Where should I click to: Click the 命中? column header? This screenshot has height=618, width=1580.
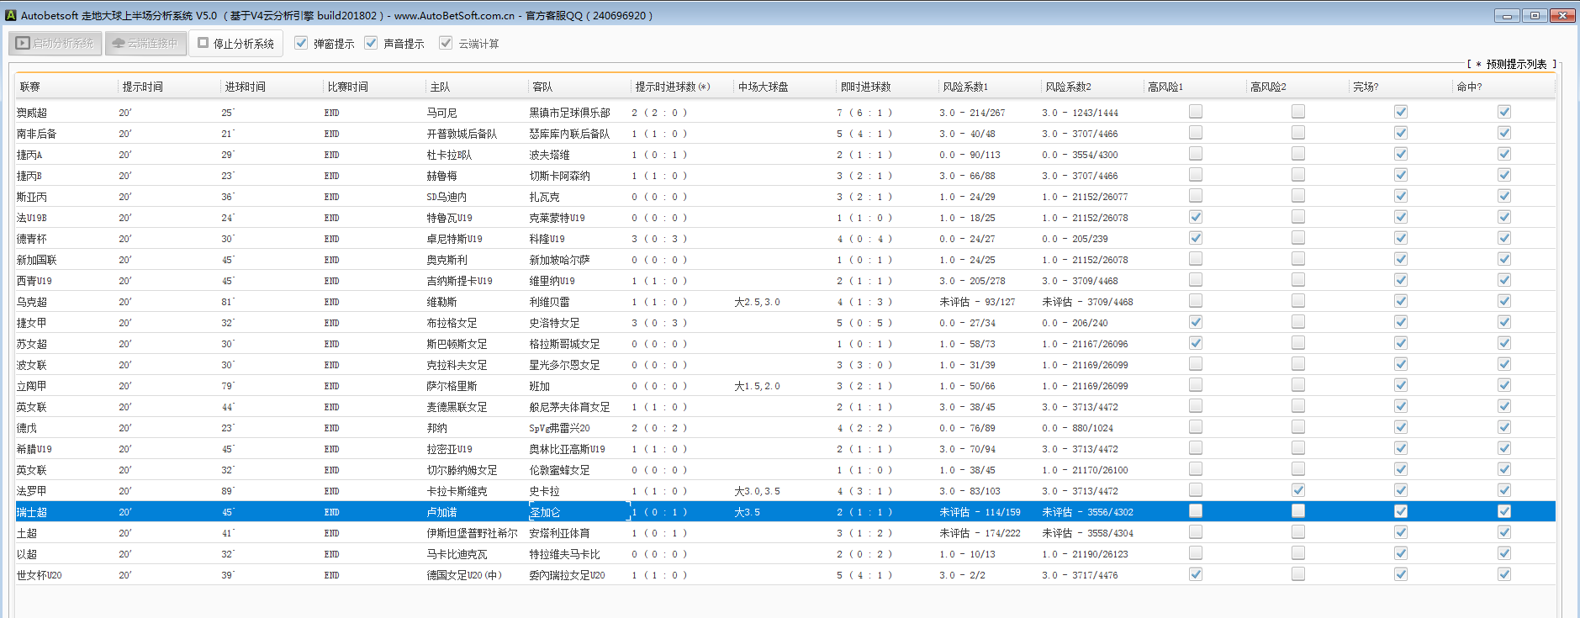pos(1469,87)
